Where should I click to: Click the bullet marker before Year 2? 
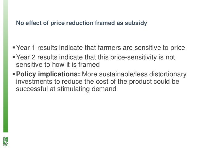13,57
